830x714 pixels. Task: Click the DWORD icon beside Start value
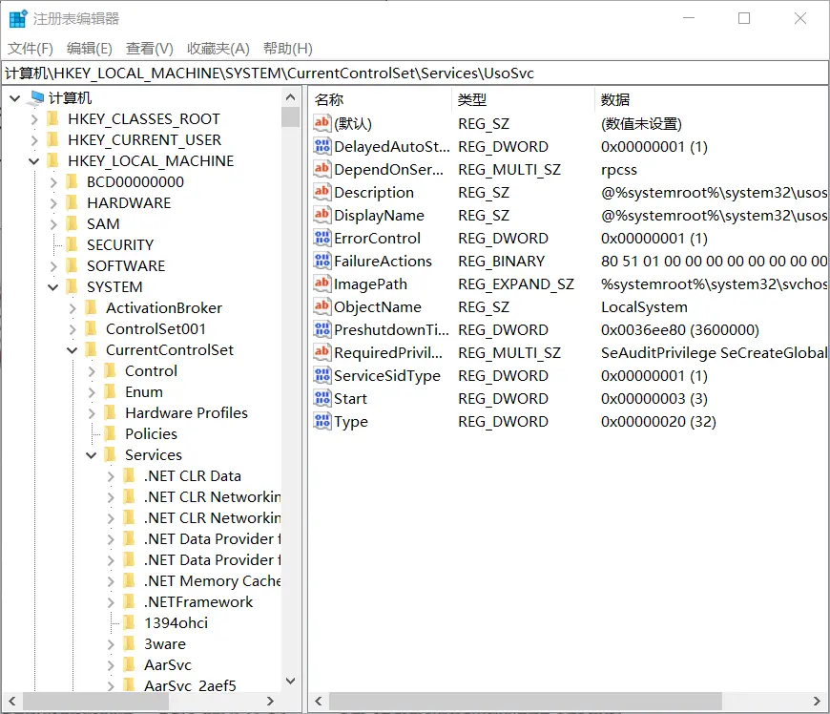(322, 398)
